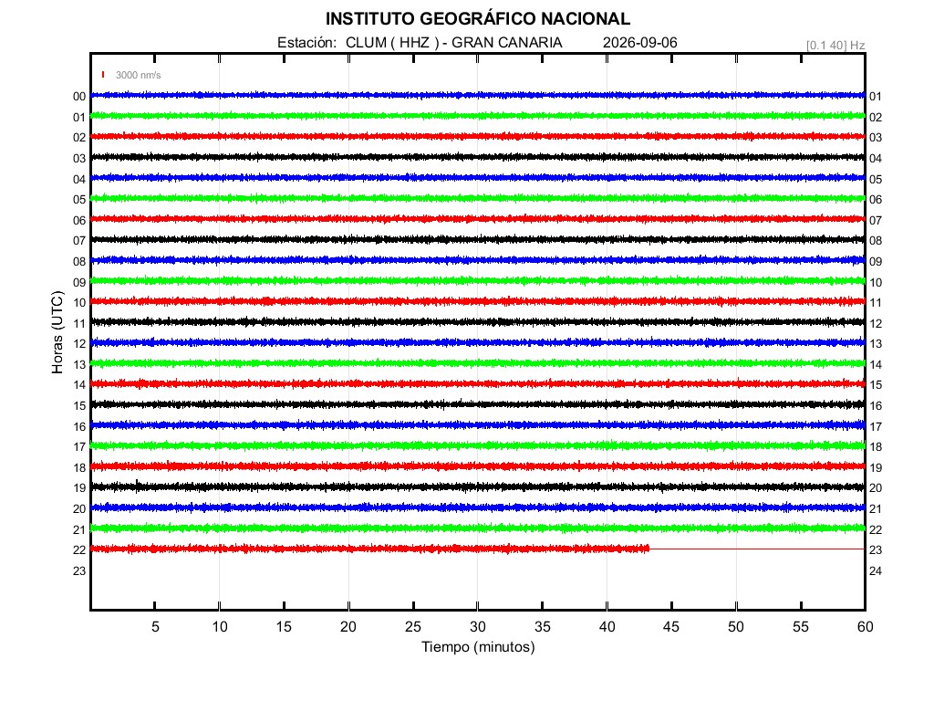Click the flat line of hour 22
The height and width of the screenshot is (701, 934).
(757, 549)
